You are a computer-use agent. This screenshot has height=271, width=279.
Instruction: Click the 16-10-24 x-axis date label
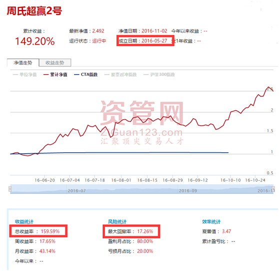click(x=255, y=180)
